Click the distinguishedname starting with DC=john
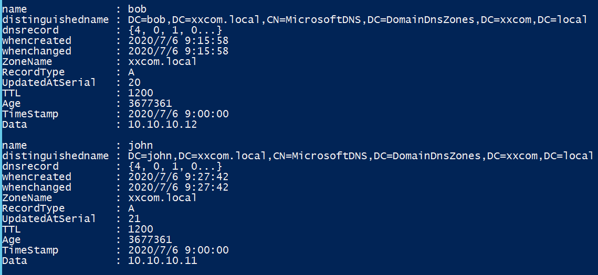The image size is (598, 275). click(360, 156)
